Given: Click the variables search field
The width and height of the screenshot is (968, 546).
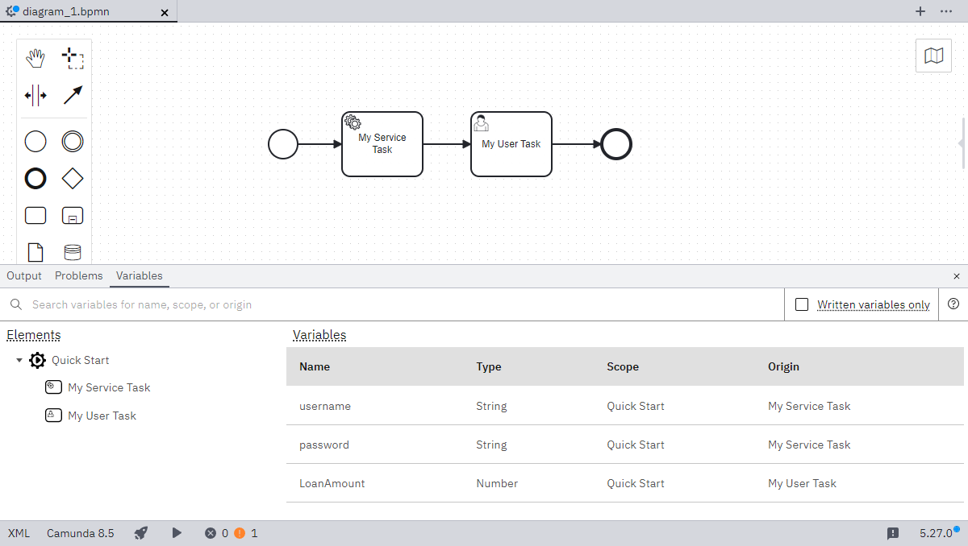Looking at the screenshot, I should tap(323, 304).
